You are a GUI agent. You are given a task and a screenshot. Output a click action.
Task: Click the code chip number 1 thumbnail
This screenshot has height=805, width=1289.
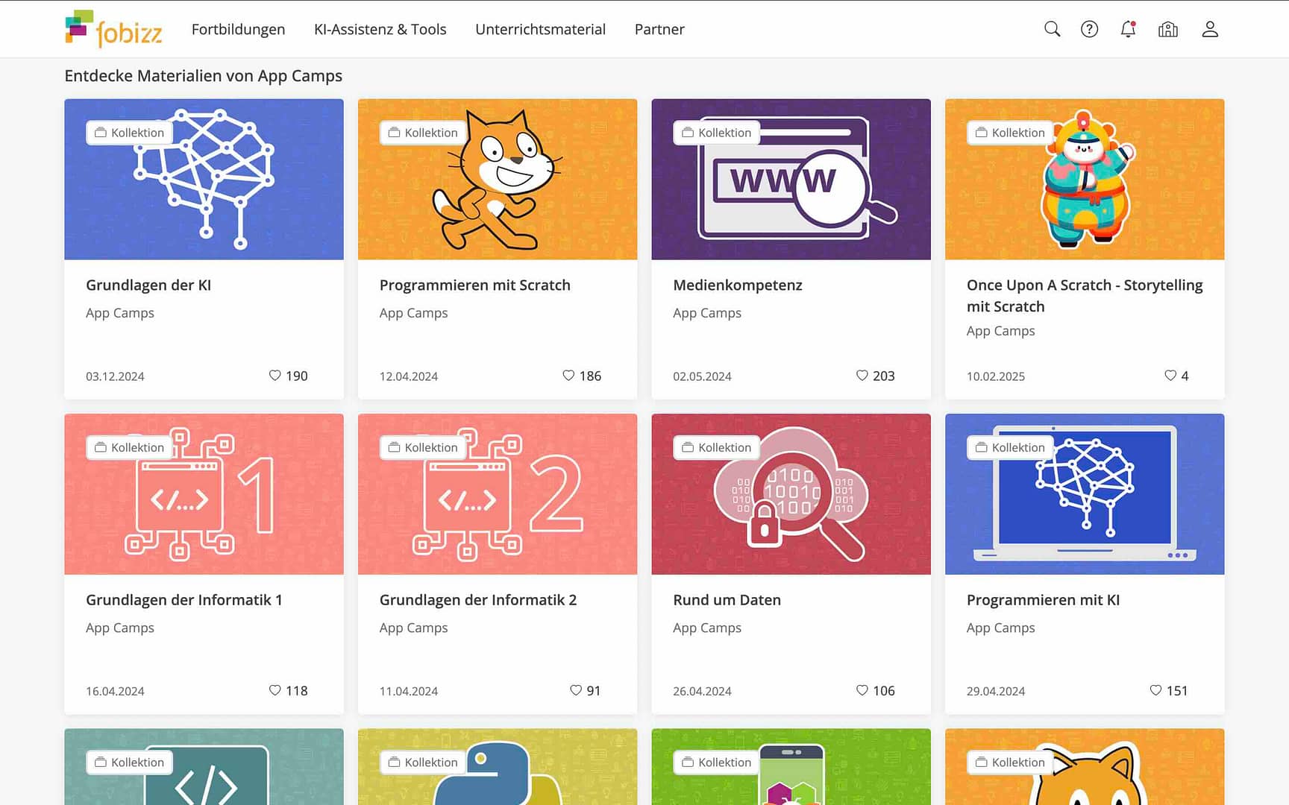pos(204,494)
